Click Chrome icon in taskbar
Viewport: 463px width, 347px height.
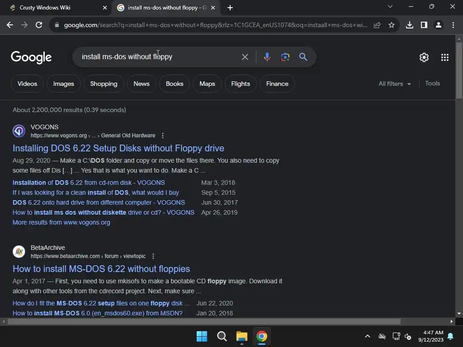tap(262, 336)
